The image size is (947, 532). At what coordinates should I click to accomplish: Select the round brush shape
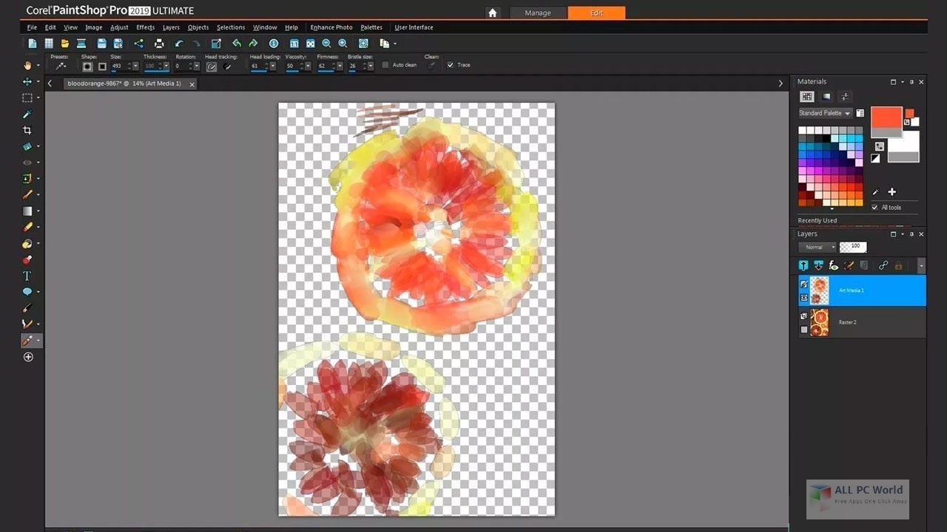click(87, 66)
